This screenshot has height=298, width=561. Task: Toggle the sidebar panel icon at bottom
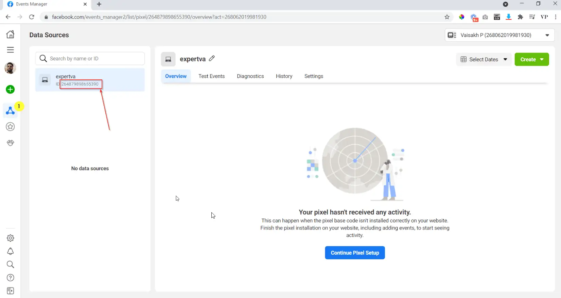tap(10, 291)
